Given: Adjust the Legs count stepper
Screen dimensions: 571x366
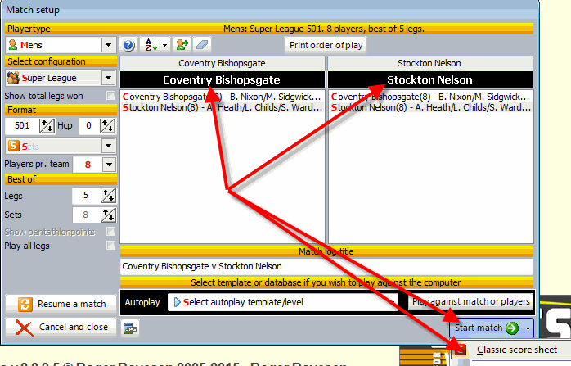Looking at the screenshot, I should 107,196.
